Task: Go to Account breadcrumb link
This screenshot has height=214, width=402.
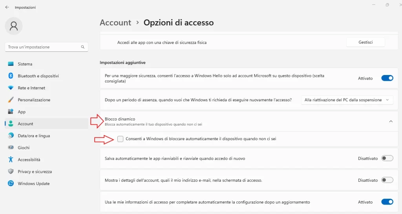Action: (x=115, y=22)
